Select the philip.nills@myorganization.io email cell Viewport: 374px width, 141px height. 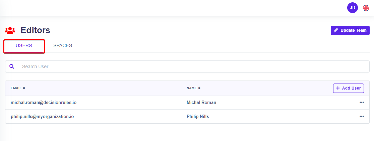(42, 117)
